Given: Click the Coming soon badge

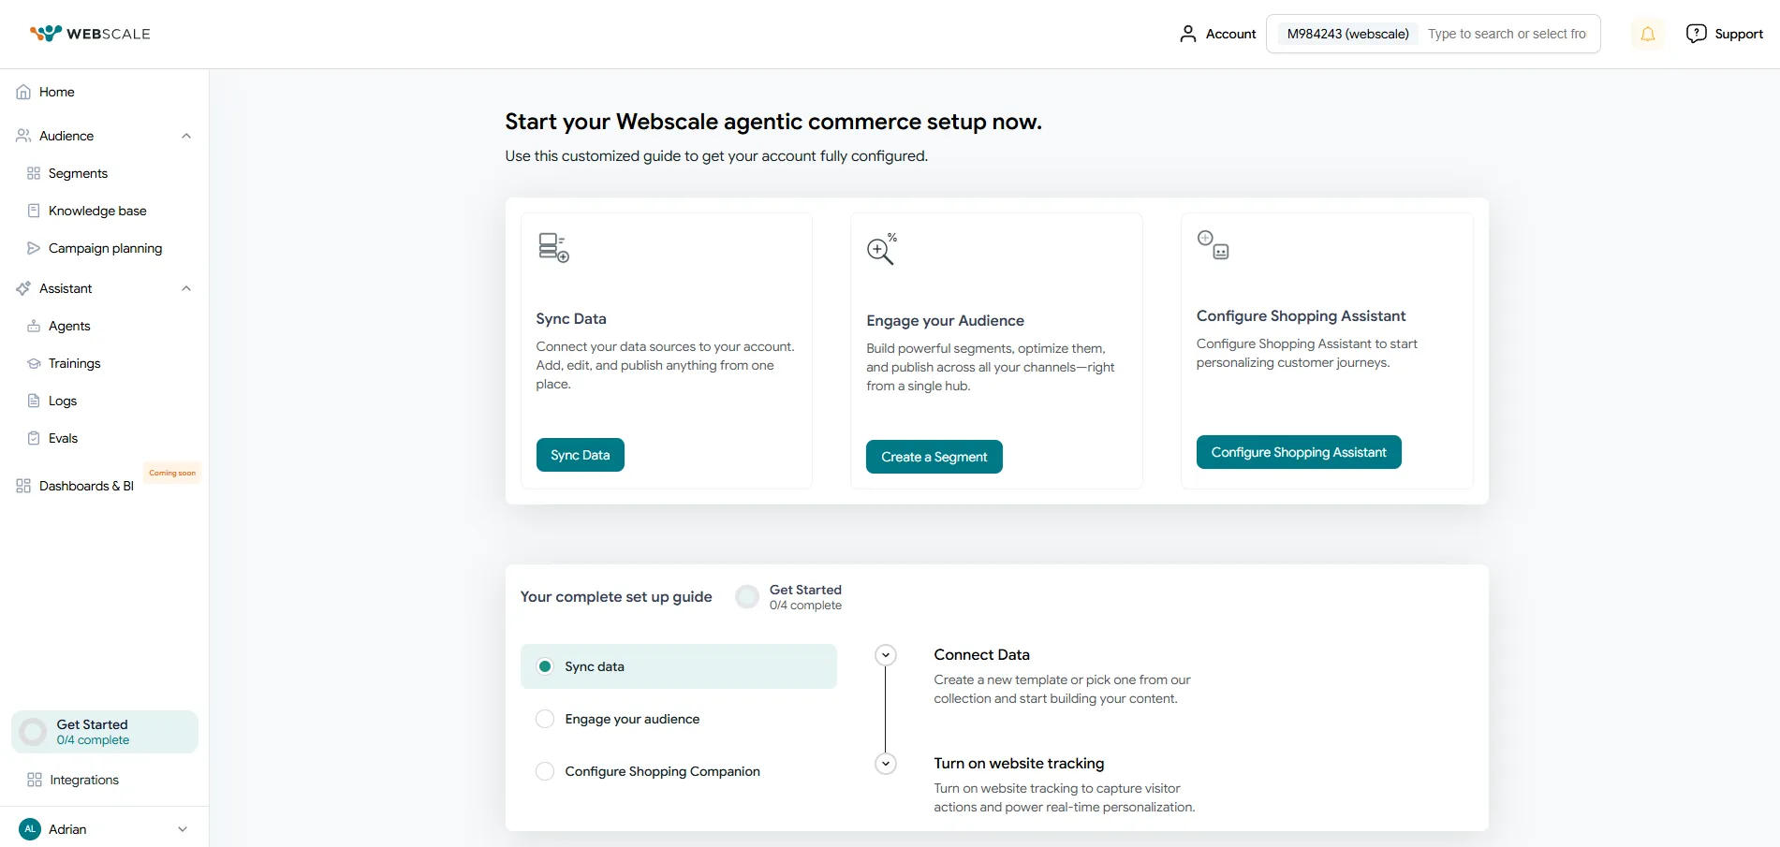Looking at the screenshot, I should (x=172, y=473).
